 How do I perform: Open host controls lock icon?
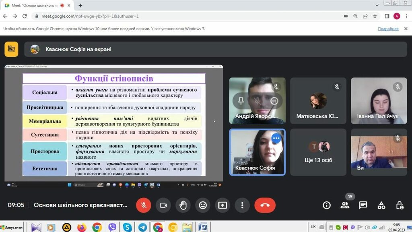coord(400,205)
